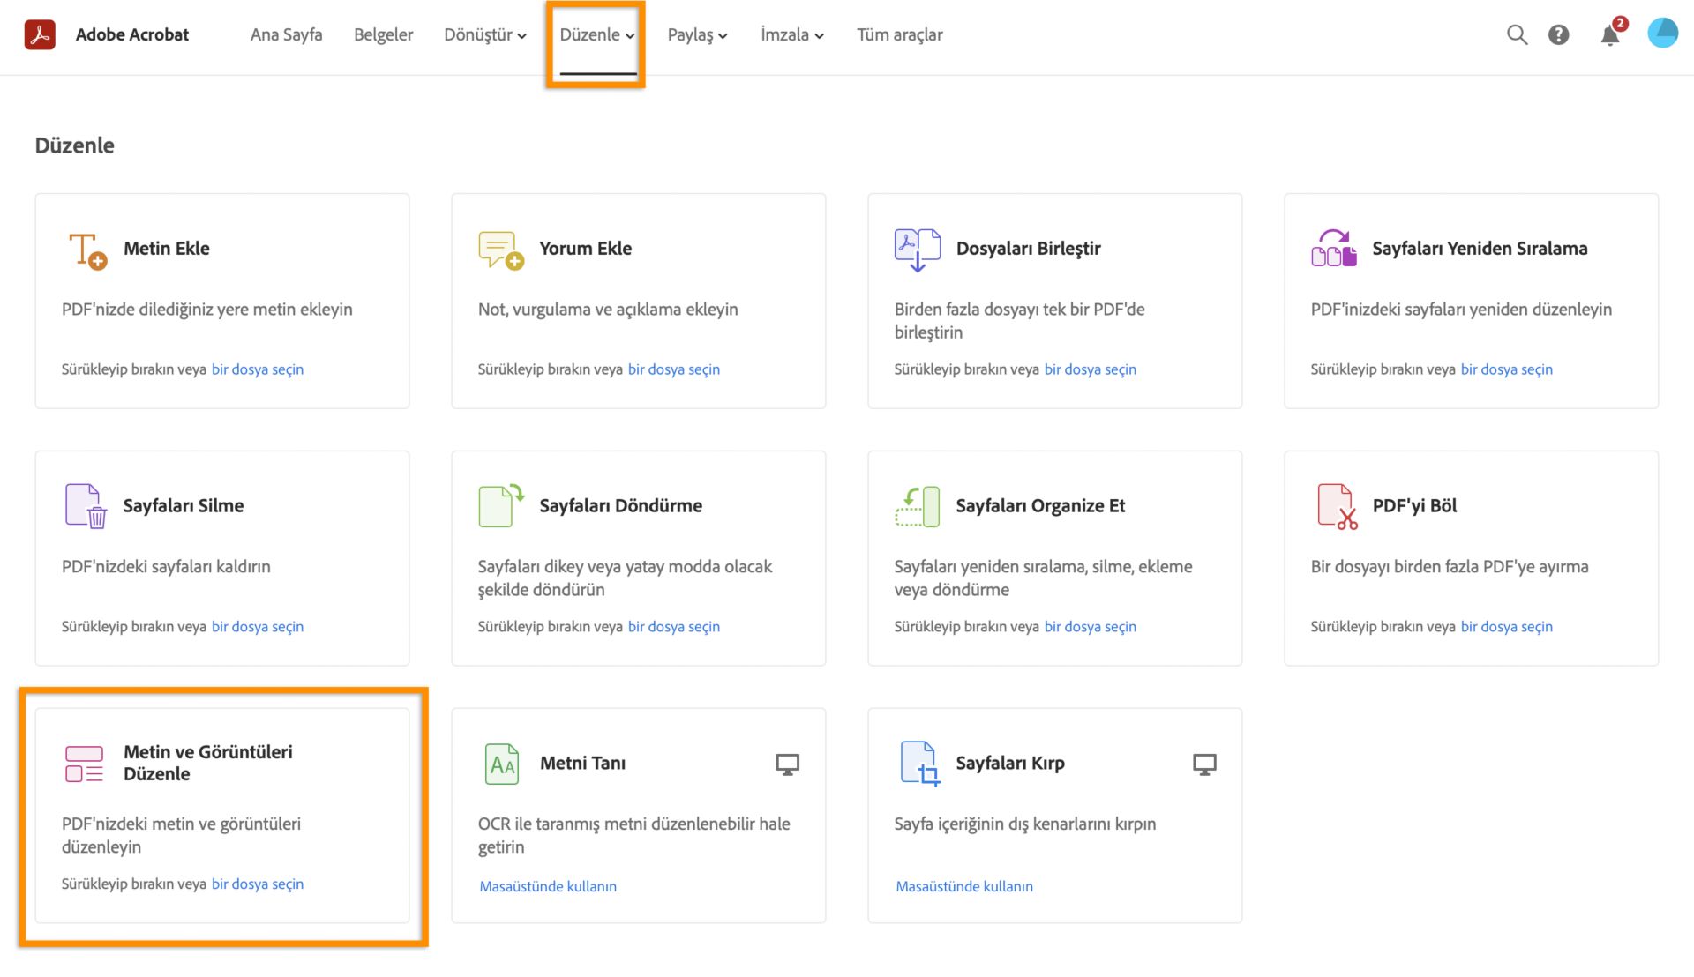
Task: Click the Metin Ekle tool icon
Action: (86, 250)
